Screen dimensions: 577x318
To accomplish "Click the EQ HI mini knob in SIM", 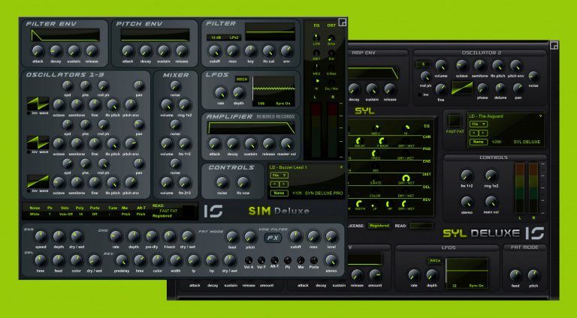I will 316,82.
